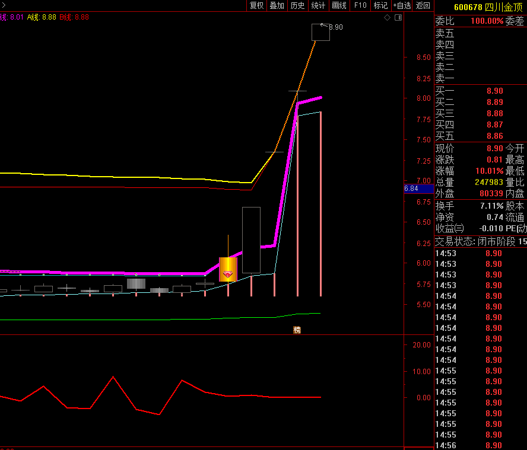This screenshot has height=450, width=527.
Task: Click the 收益(三) -0.010 value
Action: click(x=491, y=228)
